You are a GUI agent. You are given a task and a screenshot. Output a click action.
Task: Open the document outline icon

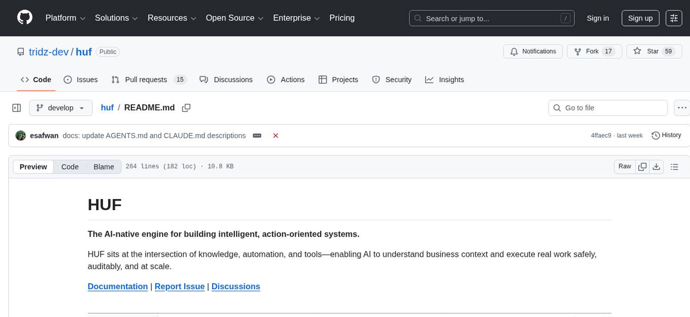[674, 167]
